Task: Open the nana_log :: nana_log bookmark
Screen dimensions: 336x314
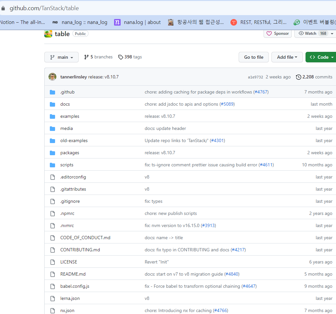Action: point(80,22)
